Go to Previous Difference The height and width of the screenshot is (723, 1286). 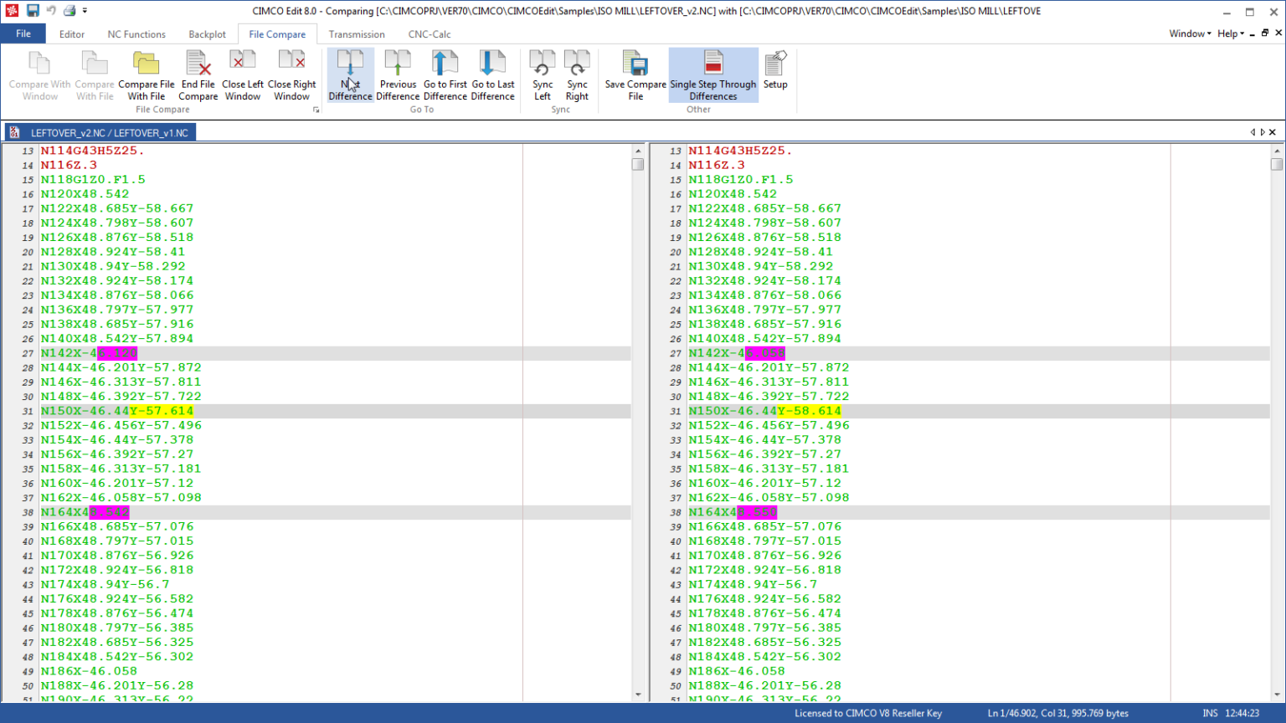pyautogui.click(x=398, y=75)
